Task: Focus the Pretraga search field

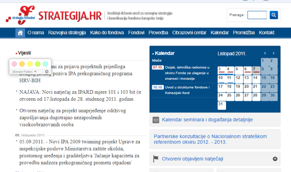Action: point(257,15)
